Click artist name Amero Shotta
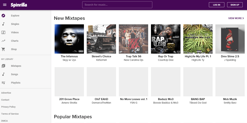The height and width of the screenshot is (123, 247). pyautogui.click(x=69, y=103)
